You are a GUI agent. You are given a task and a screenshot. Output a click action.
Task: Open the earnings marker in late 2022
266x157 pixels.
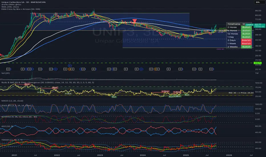(94, 69)
